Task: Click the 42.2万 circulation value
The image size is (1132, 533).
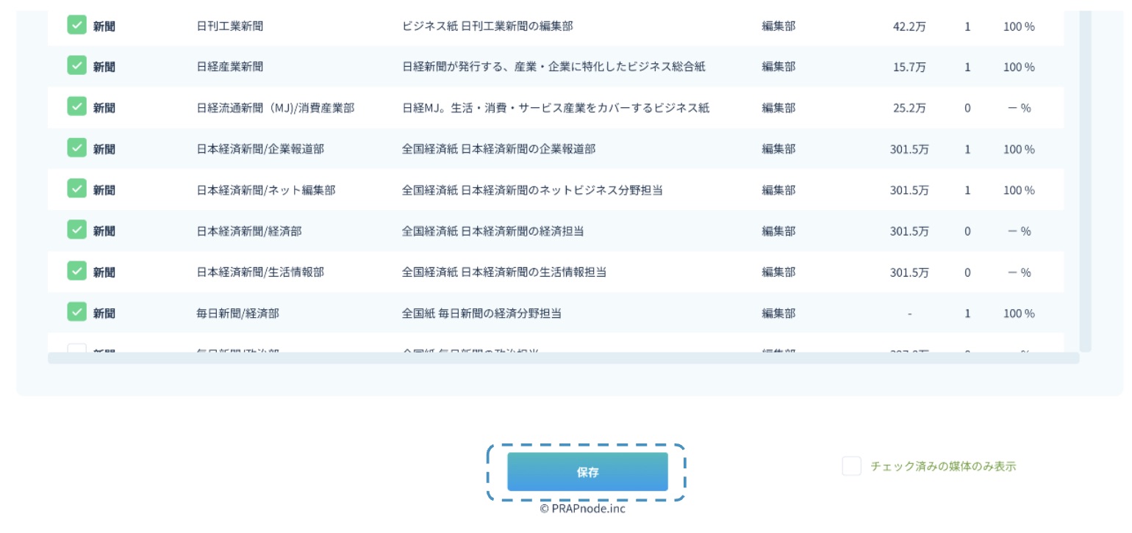Action: pyautogui.click(x=909, y=26)
